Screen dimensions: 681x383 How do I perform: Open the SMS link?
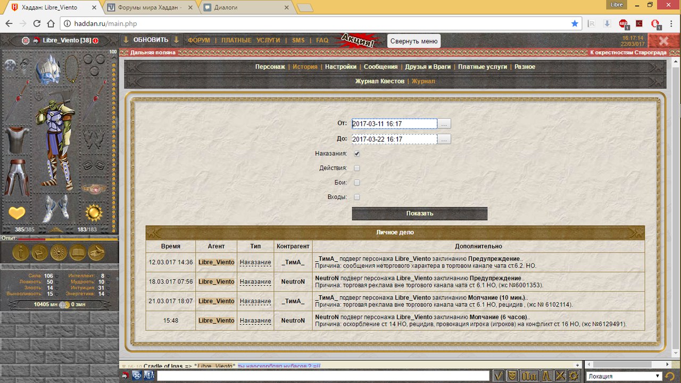[298, 40]
